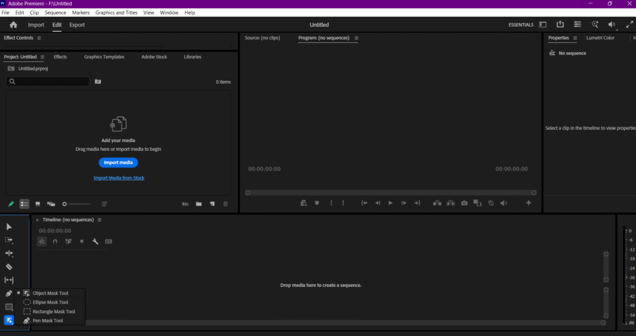Select the Pen tool in toolbar
This screenshot has height=336, width=636.
[9, 293]
